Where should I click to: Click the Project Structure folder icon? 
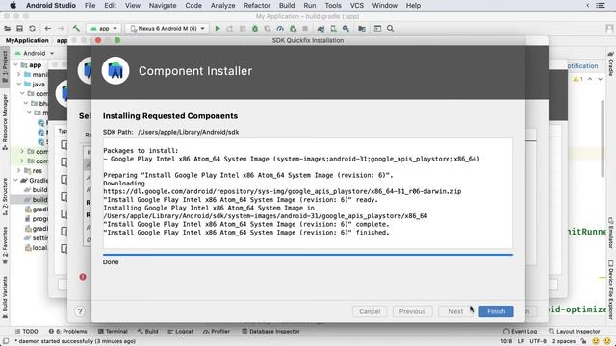[362, 28]
